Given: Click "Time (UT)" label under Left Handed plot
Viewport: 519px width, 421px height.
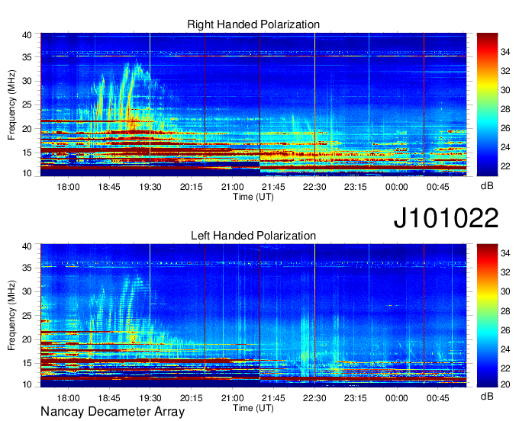Looking at the screenshot, I should (253, 408).
